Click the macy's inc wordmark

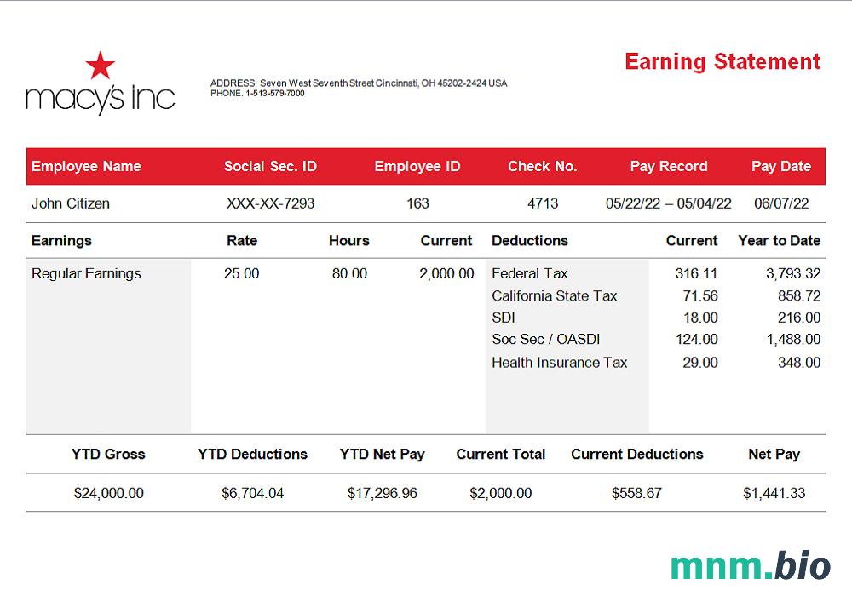pos(100,98)
